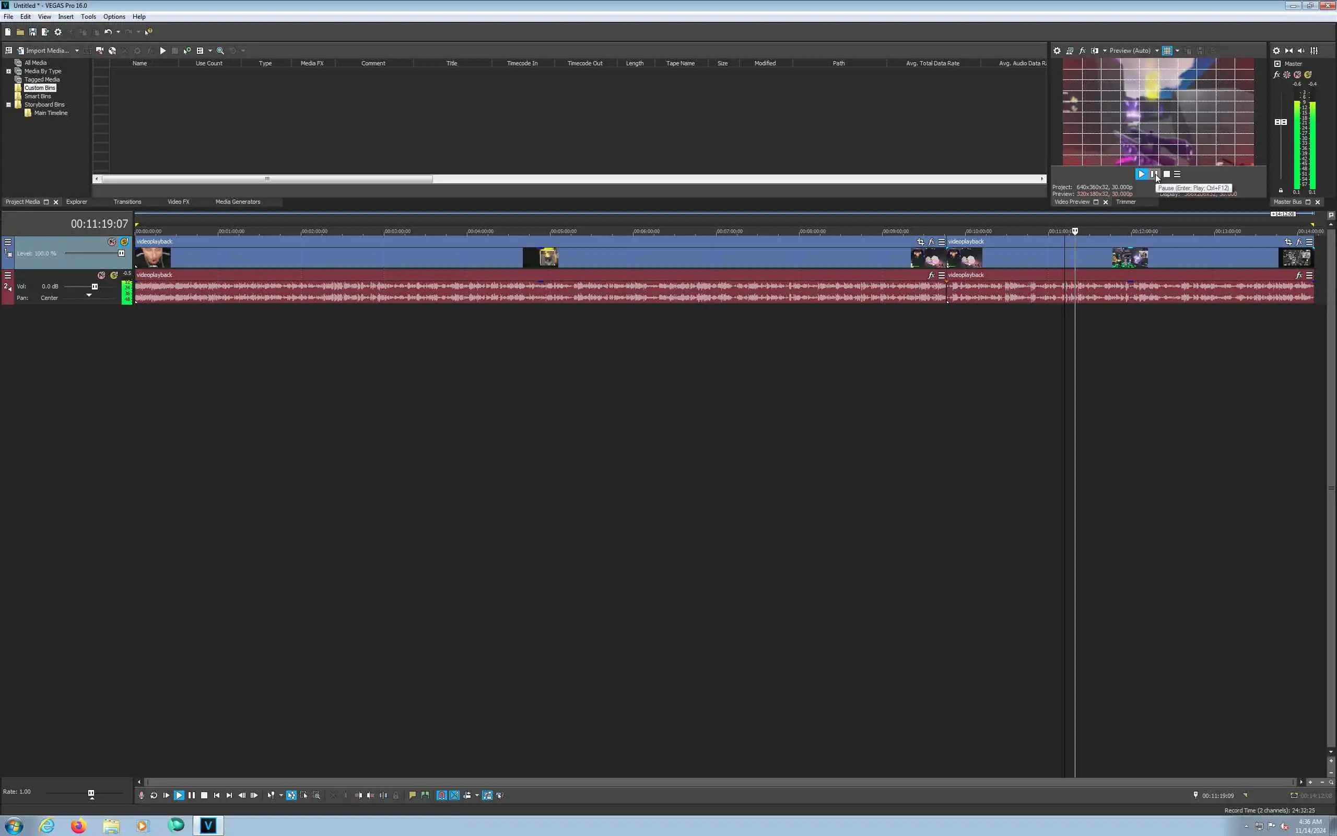Insert a marker using the yellow marker icon

click(412, 795)
